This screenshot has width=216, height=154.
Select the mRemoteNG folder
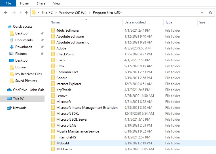coord(66,137)
